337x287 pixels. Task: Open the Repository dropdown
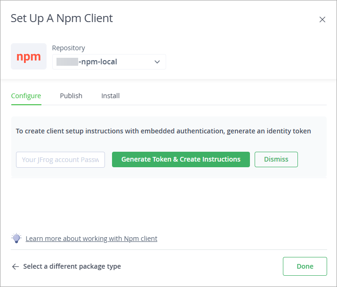[109, 62]
